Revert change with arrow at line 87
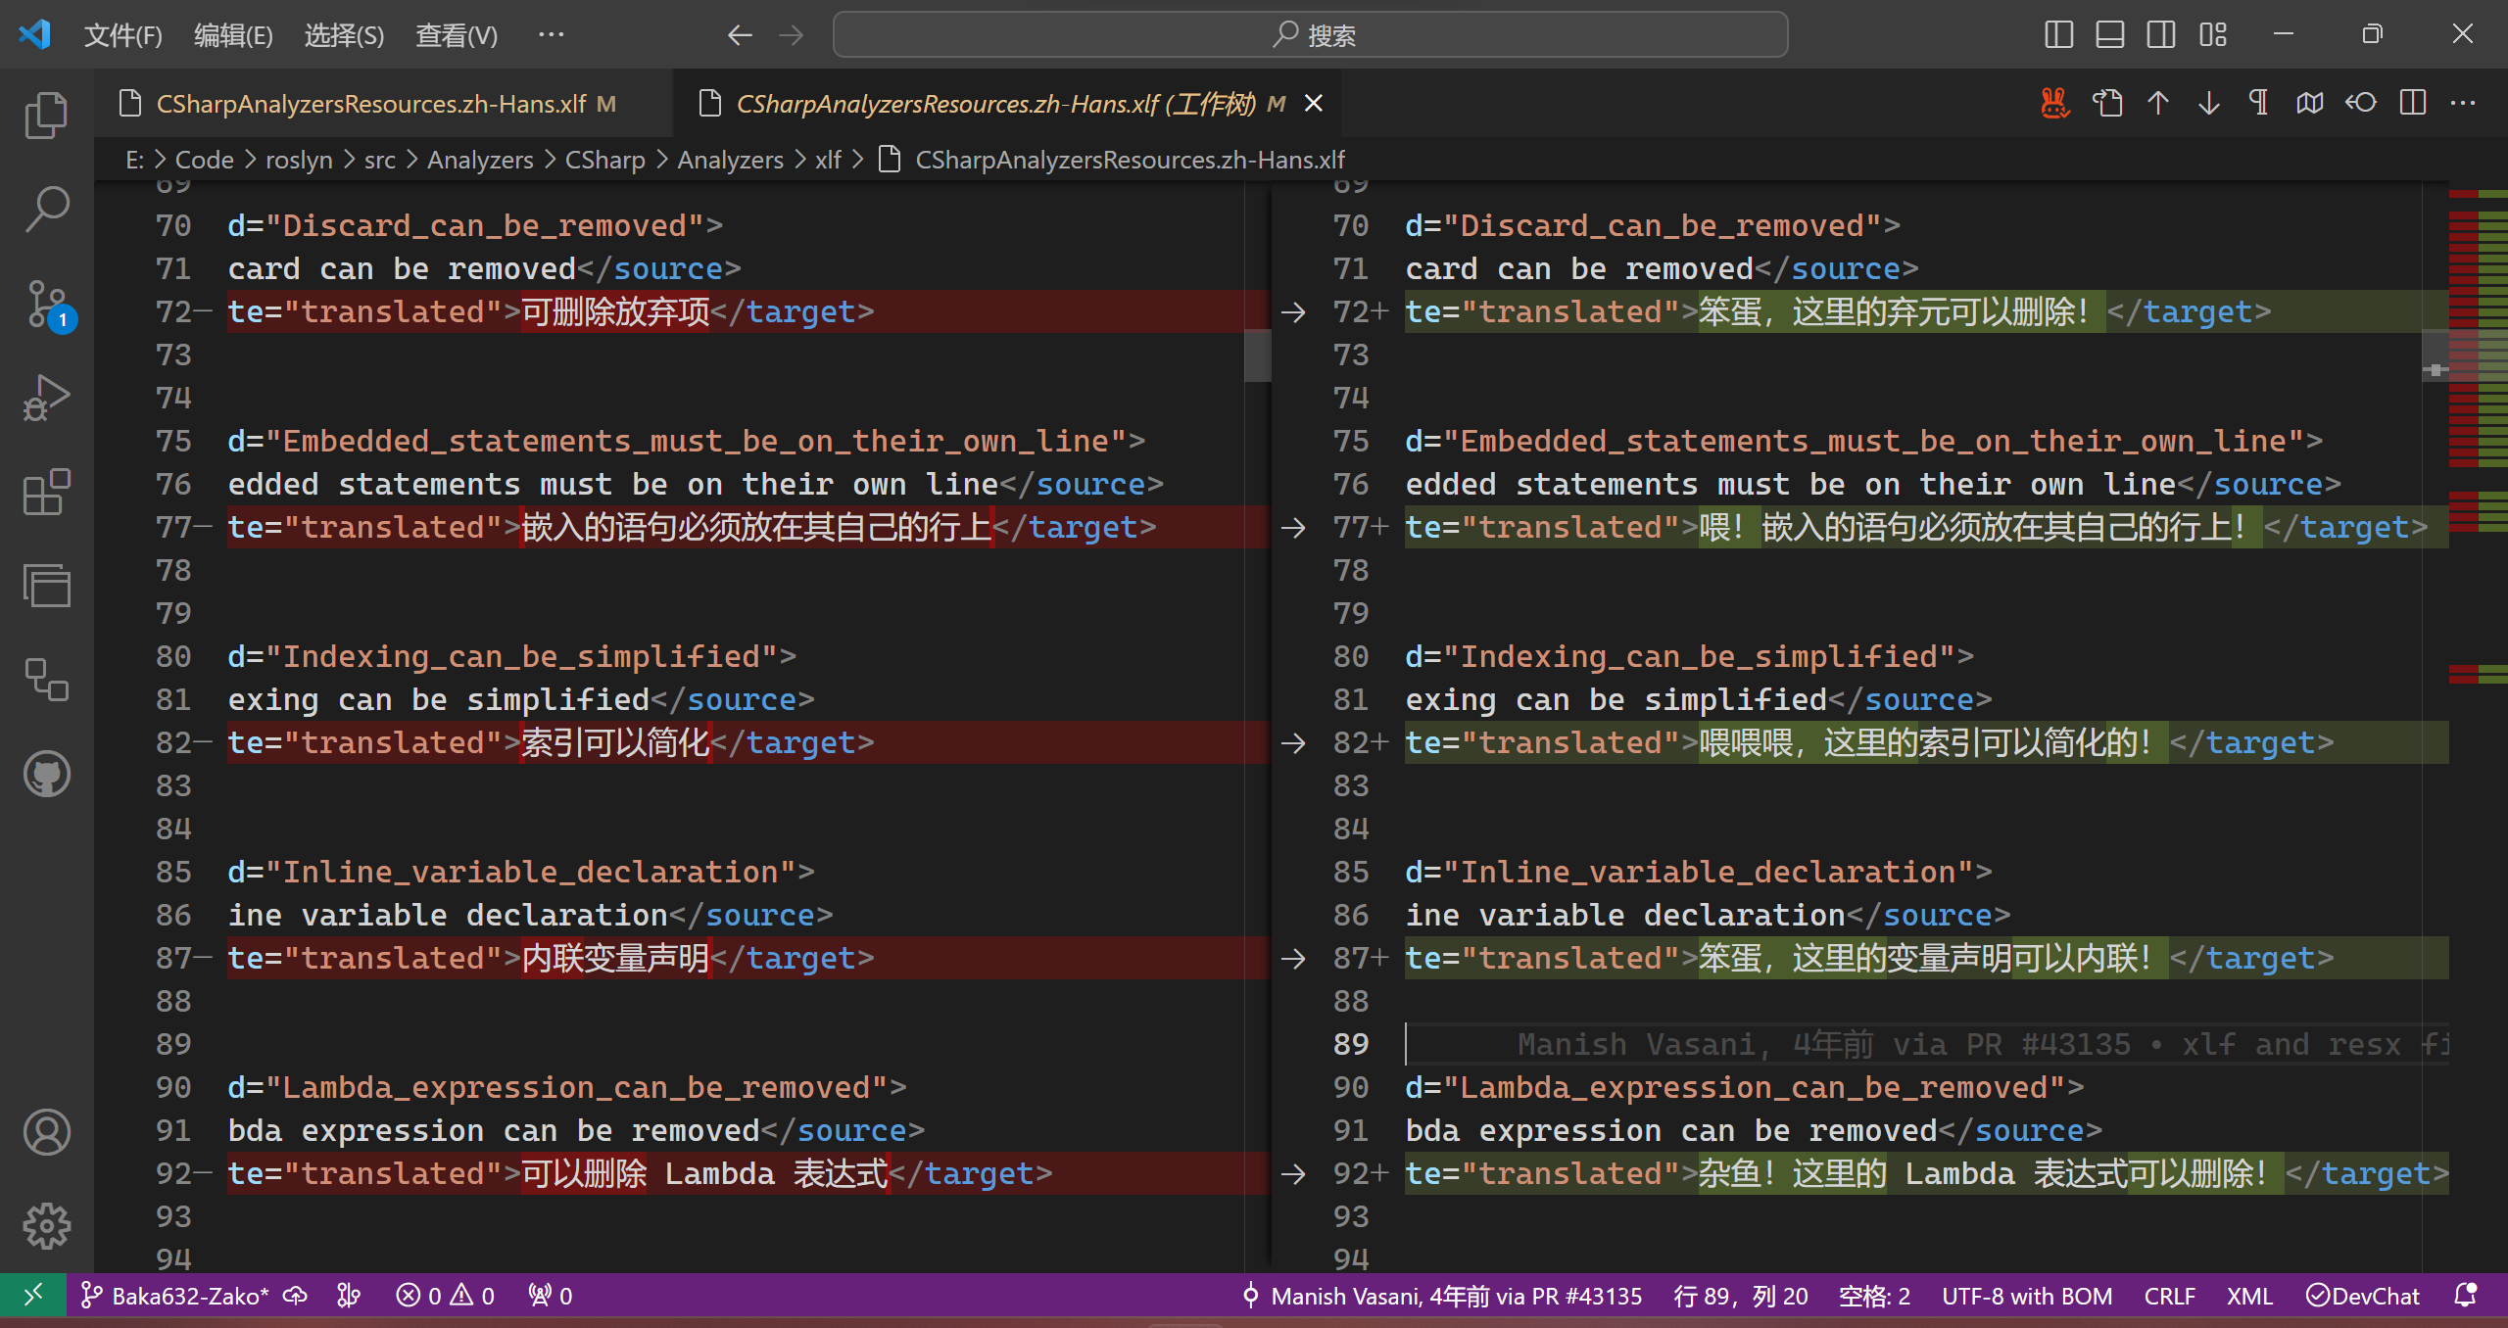The image size is (2508, 1328). coord(1293,958)
